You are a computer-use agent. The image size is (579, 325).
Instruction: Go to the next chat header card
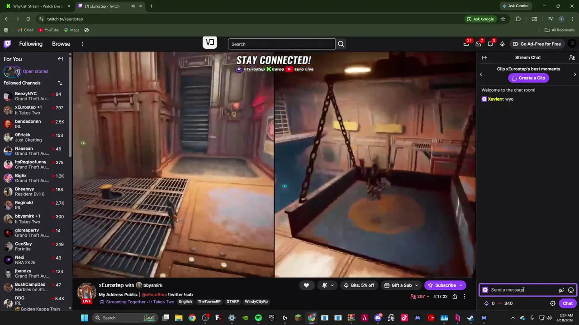point(575,74)
